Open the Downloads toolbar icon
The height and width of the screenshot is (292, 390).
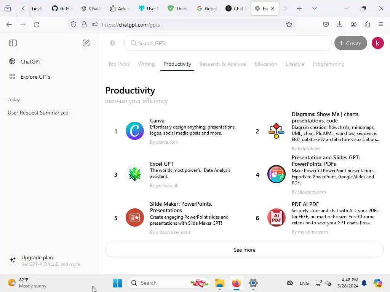tap(339, 24)
